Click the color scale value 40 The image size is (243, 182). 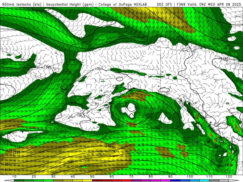[x=73, y=177]
